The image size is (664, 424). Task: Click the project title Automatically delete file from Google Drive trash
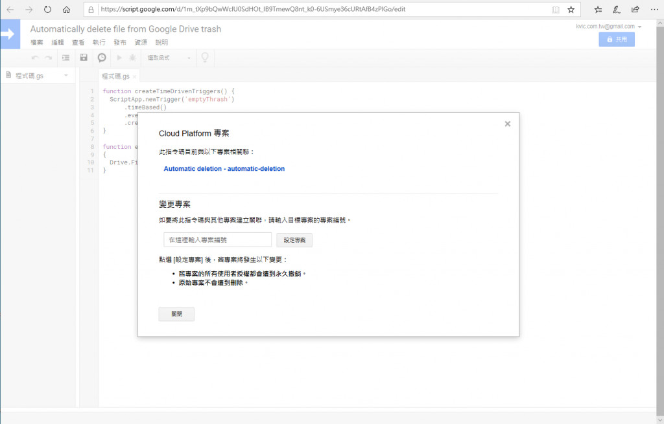pyautogui.click(x=126, y=29)
